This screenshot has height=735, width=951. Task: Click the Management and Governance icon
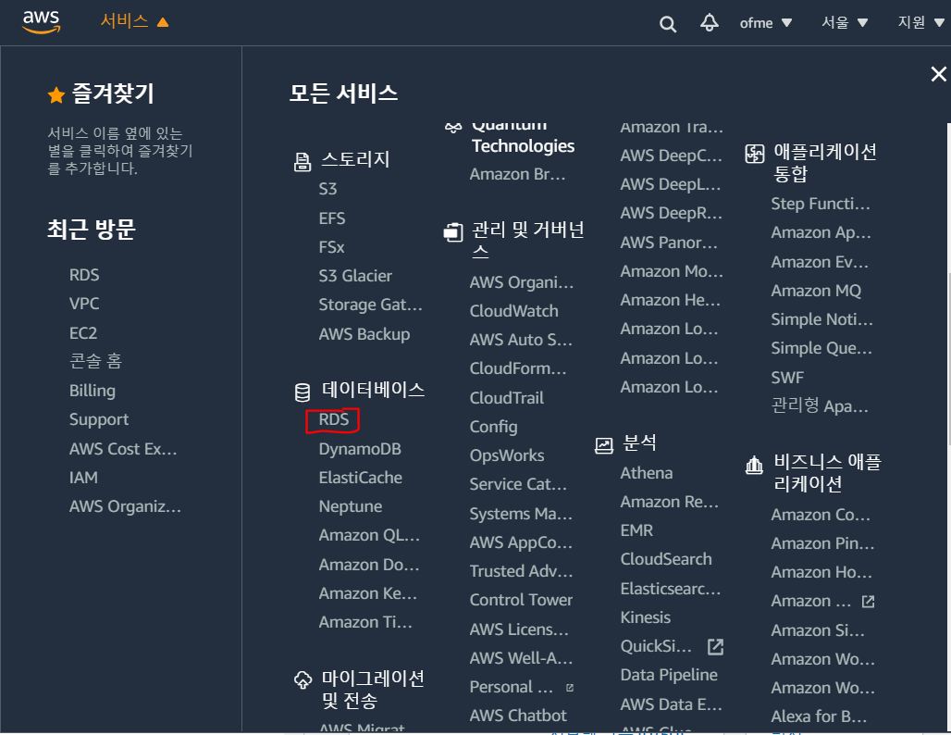pyautogui.click(x=453, y=231)
